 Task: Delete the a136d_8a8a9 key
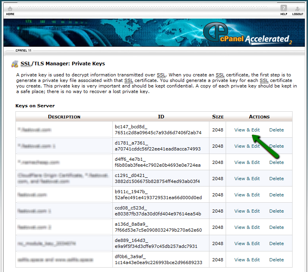(276, 227)
